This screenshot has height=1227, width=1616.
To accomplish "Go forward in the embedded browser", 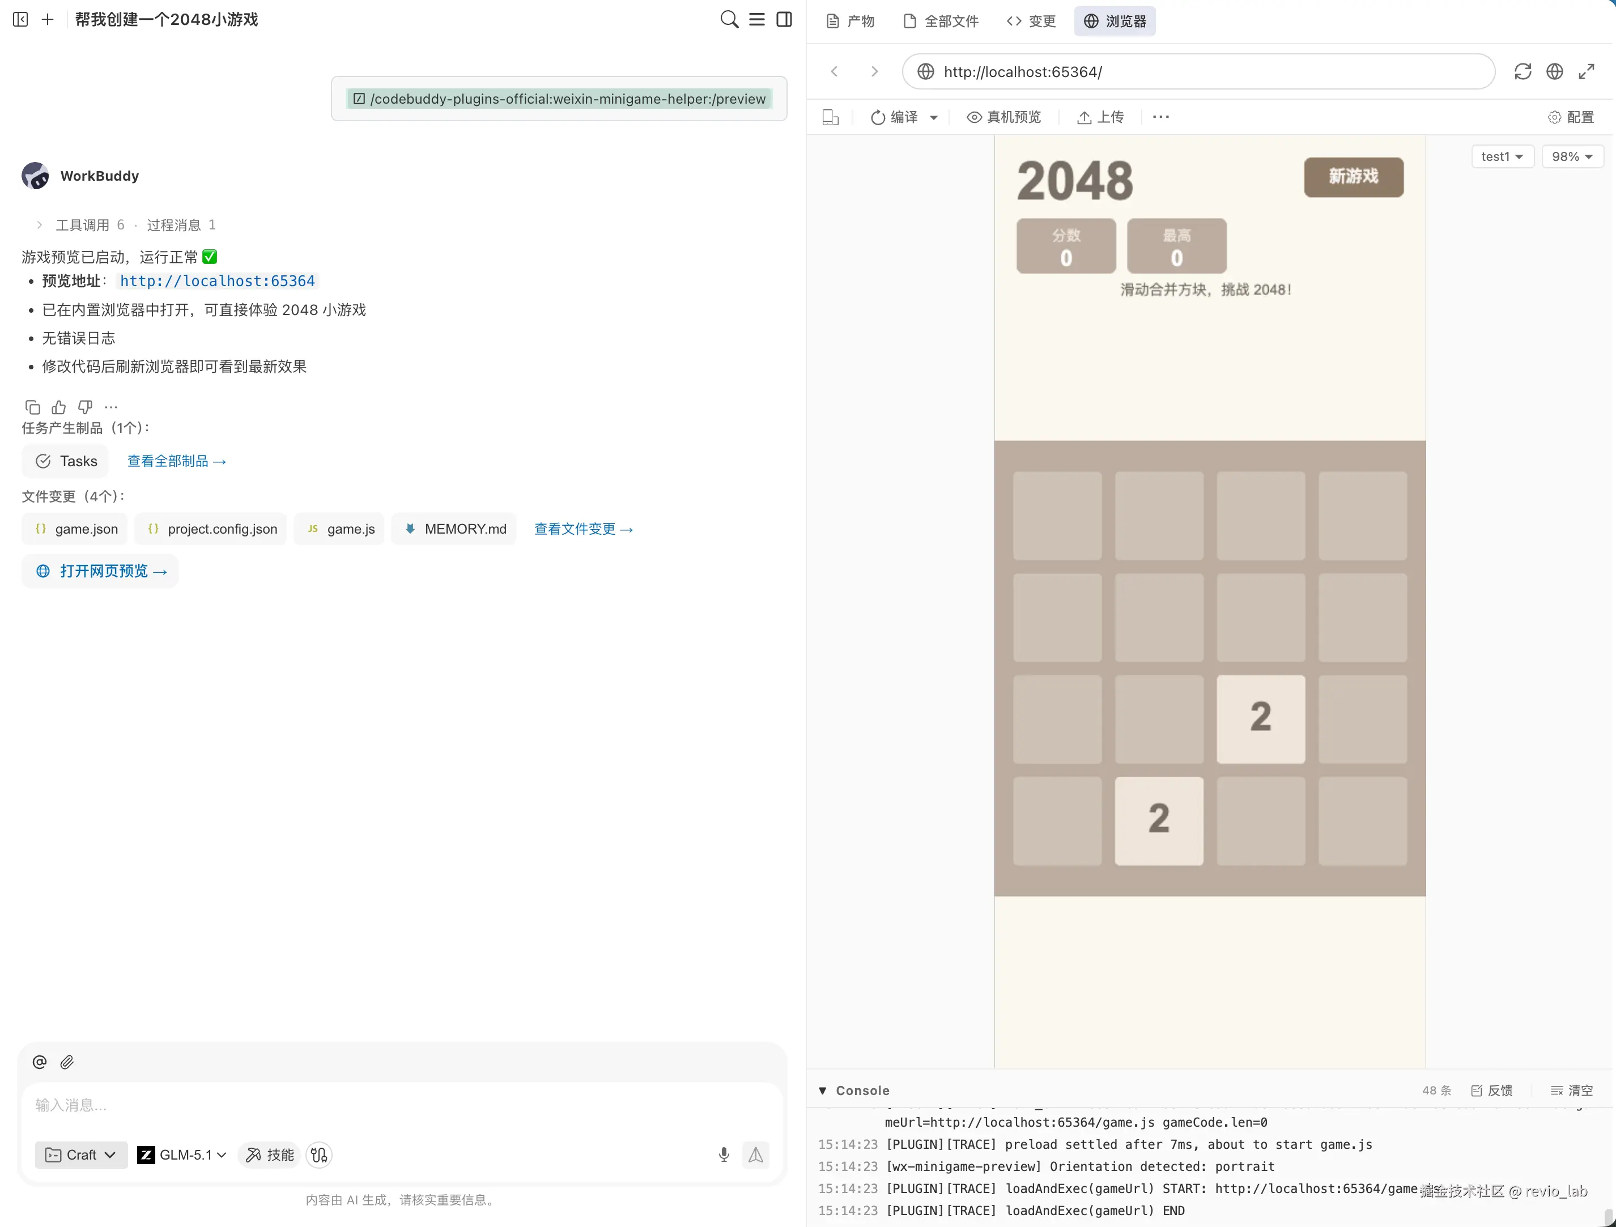I will click(874, 71).
